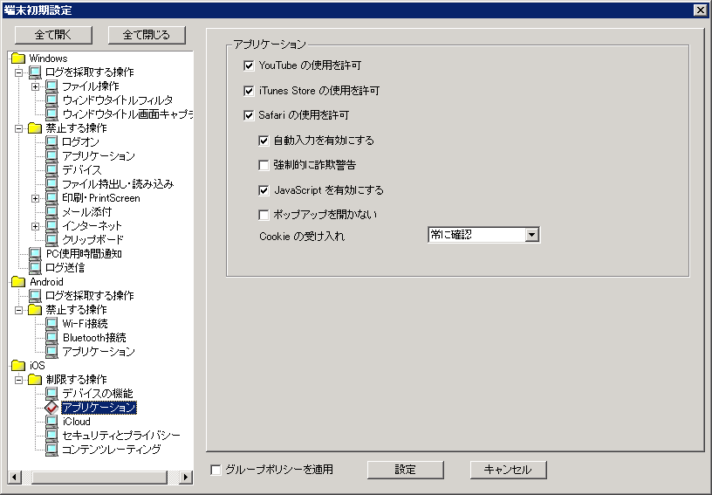
Task: Click the キャンセル button
Action: coord(508,470)
